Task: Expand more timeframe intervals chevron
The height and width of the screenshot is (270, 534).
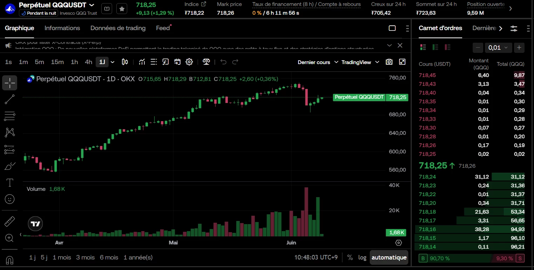Action: click(x=112, y=62)
